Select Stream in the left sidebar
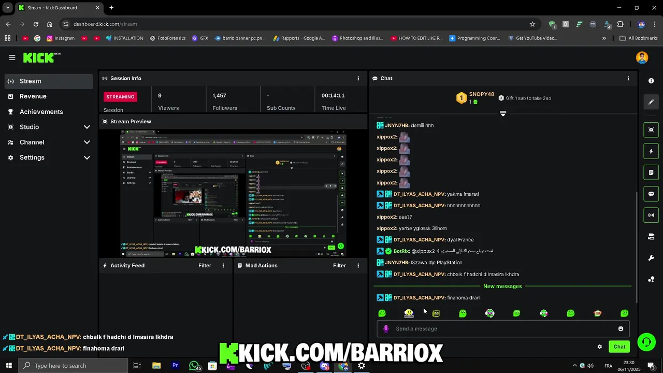This screenshot has width=663, height=373. click(x=49, y=81)
